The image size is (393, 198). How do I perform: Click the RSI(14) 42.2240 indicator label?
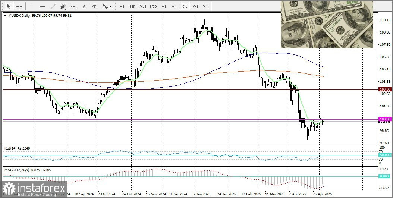(x=17, y=148)
